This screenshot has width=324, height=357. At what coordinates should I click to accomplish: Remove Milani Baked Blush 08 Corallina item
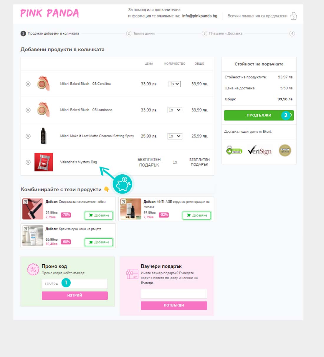point(28,84)
